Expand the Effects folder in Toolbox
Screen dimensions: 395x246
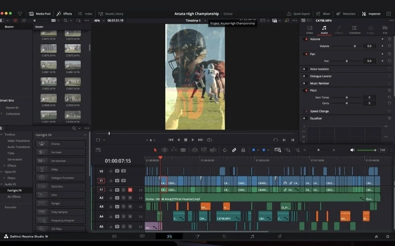pyautogui.click(x=4, y=165)
